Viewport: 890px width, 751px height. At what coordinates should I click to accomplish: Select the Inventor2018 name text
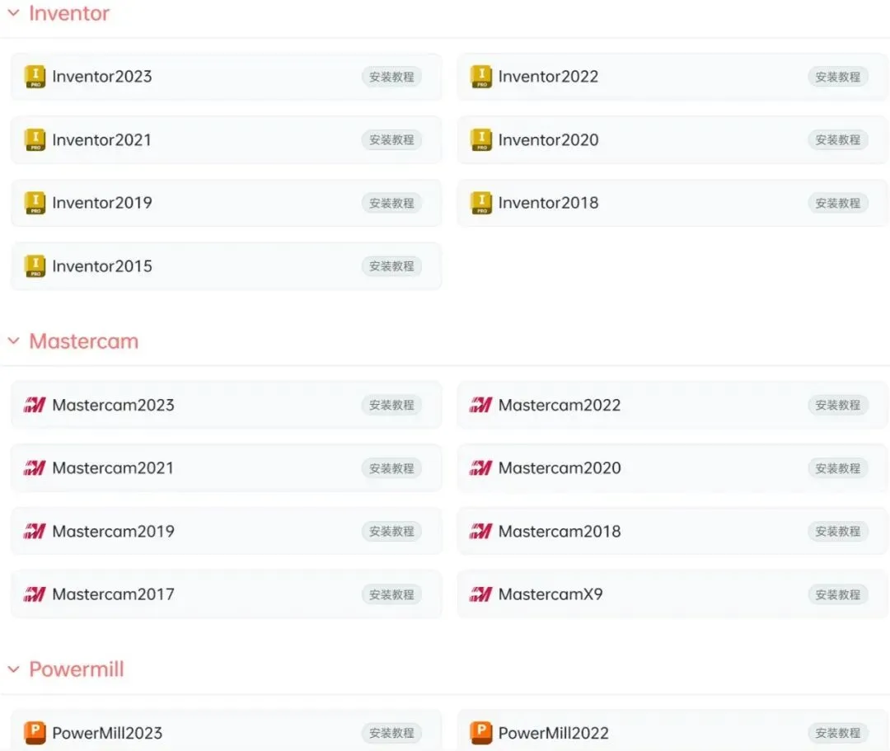pos(548,203)
